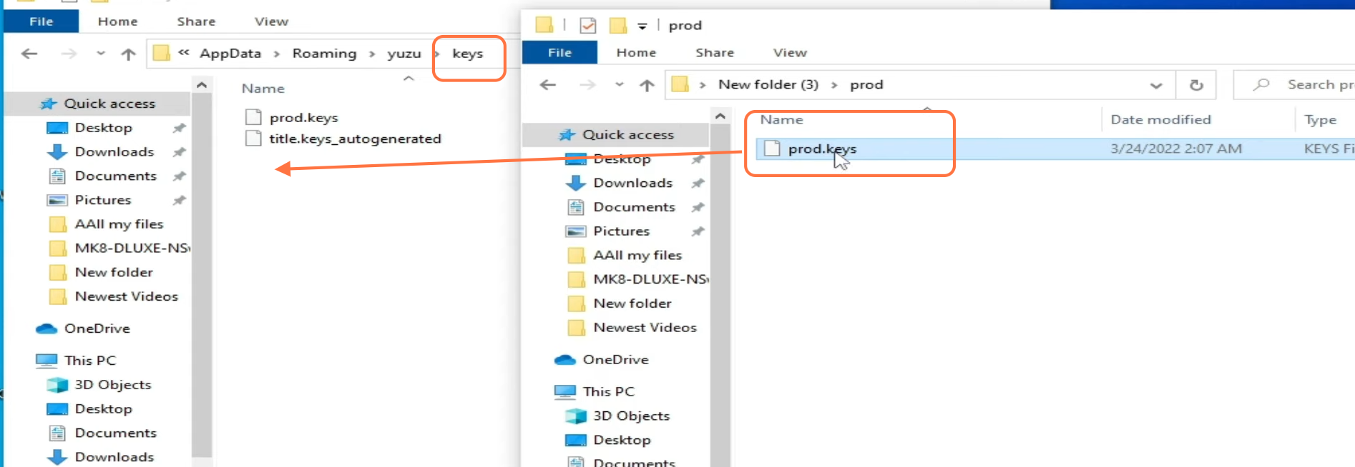Screen dimensions: 1355x467
Task: Go back in keys window navigation
Action: coord(29,54)
